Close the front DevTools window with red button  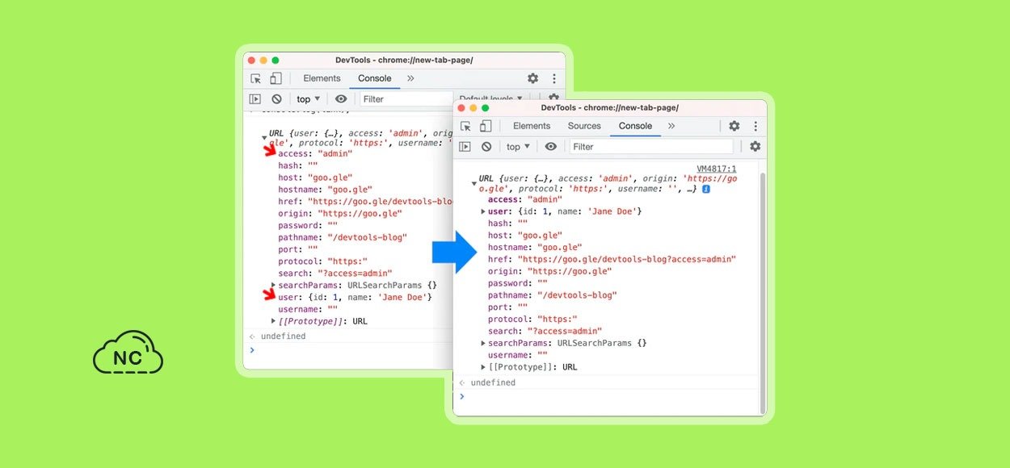pyautogui.click(x=461, y=107)
